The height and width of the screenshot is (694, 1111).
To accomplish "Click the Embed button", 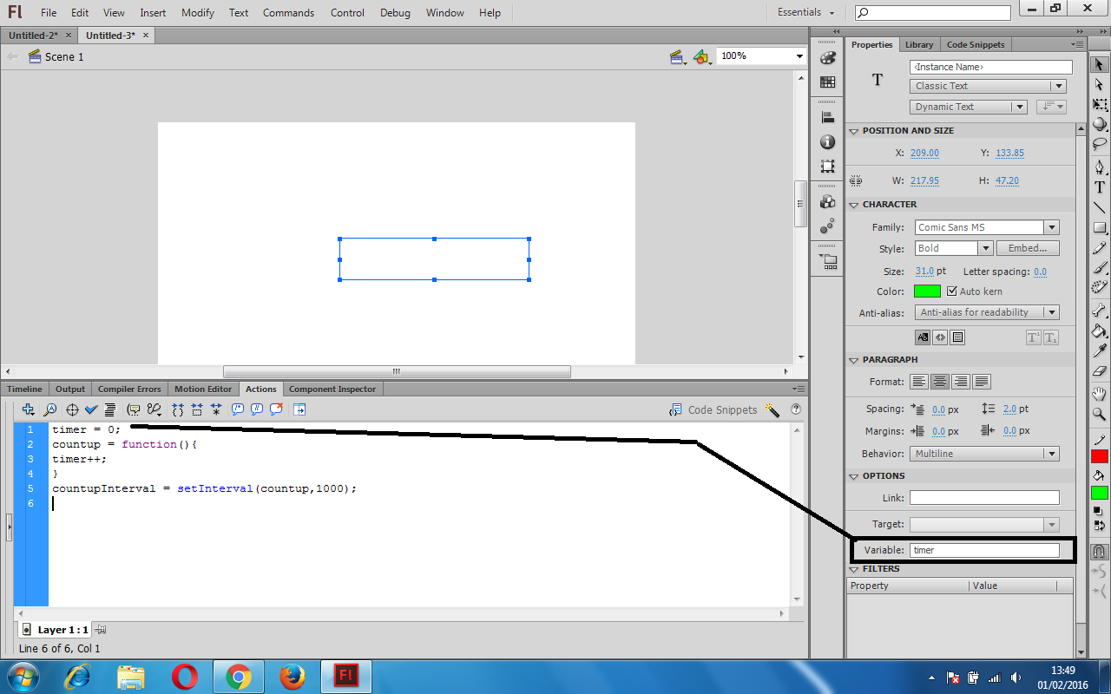I will [1028, 247].
